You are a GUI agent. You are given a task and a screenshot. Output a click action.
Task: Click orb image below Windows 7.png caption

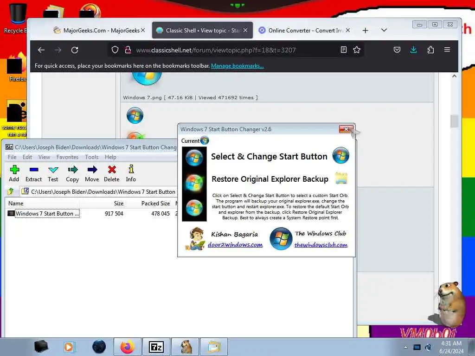135,115
